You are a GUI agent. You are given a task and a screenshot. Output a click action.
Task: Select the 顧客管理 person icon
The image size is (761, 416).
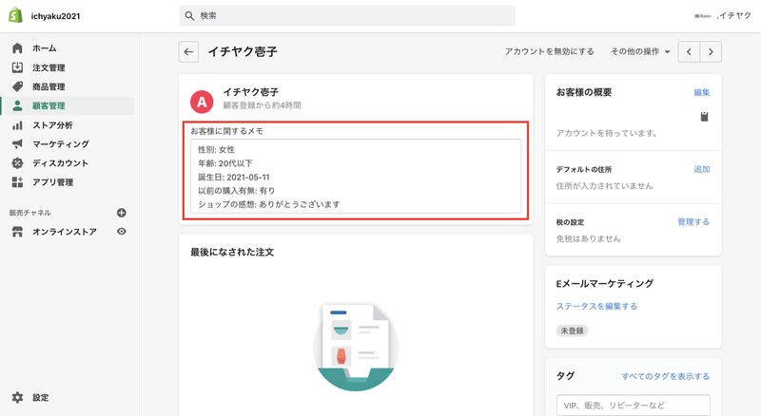[17, 105]
